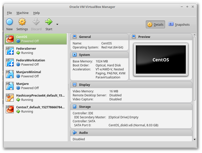
Task: Collapse the General section header
Action: 85,37
